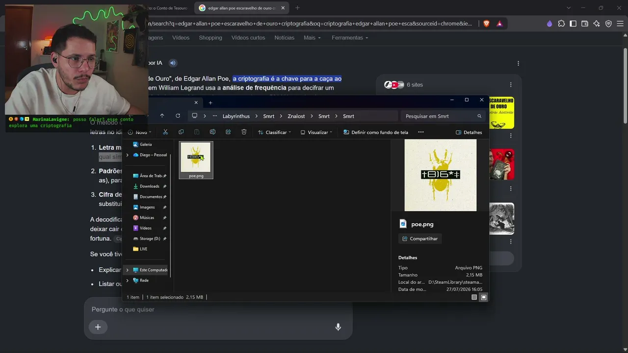Open the Vídeos curtos filter tab

248,38
